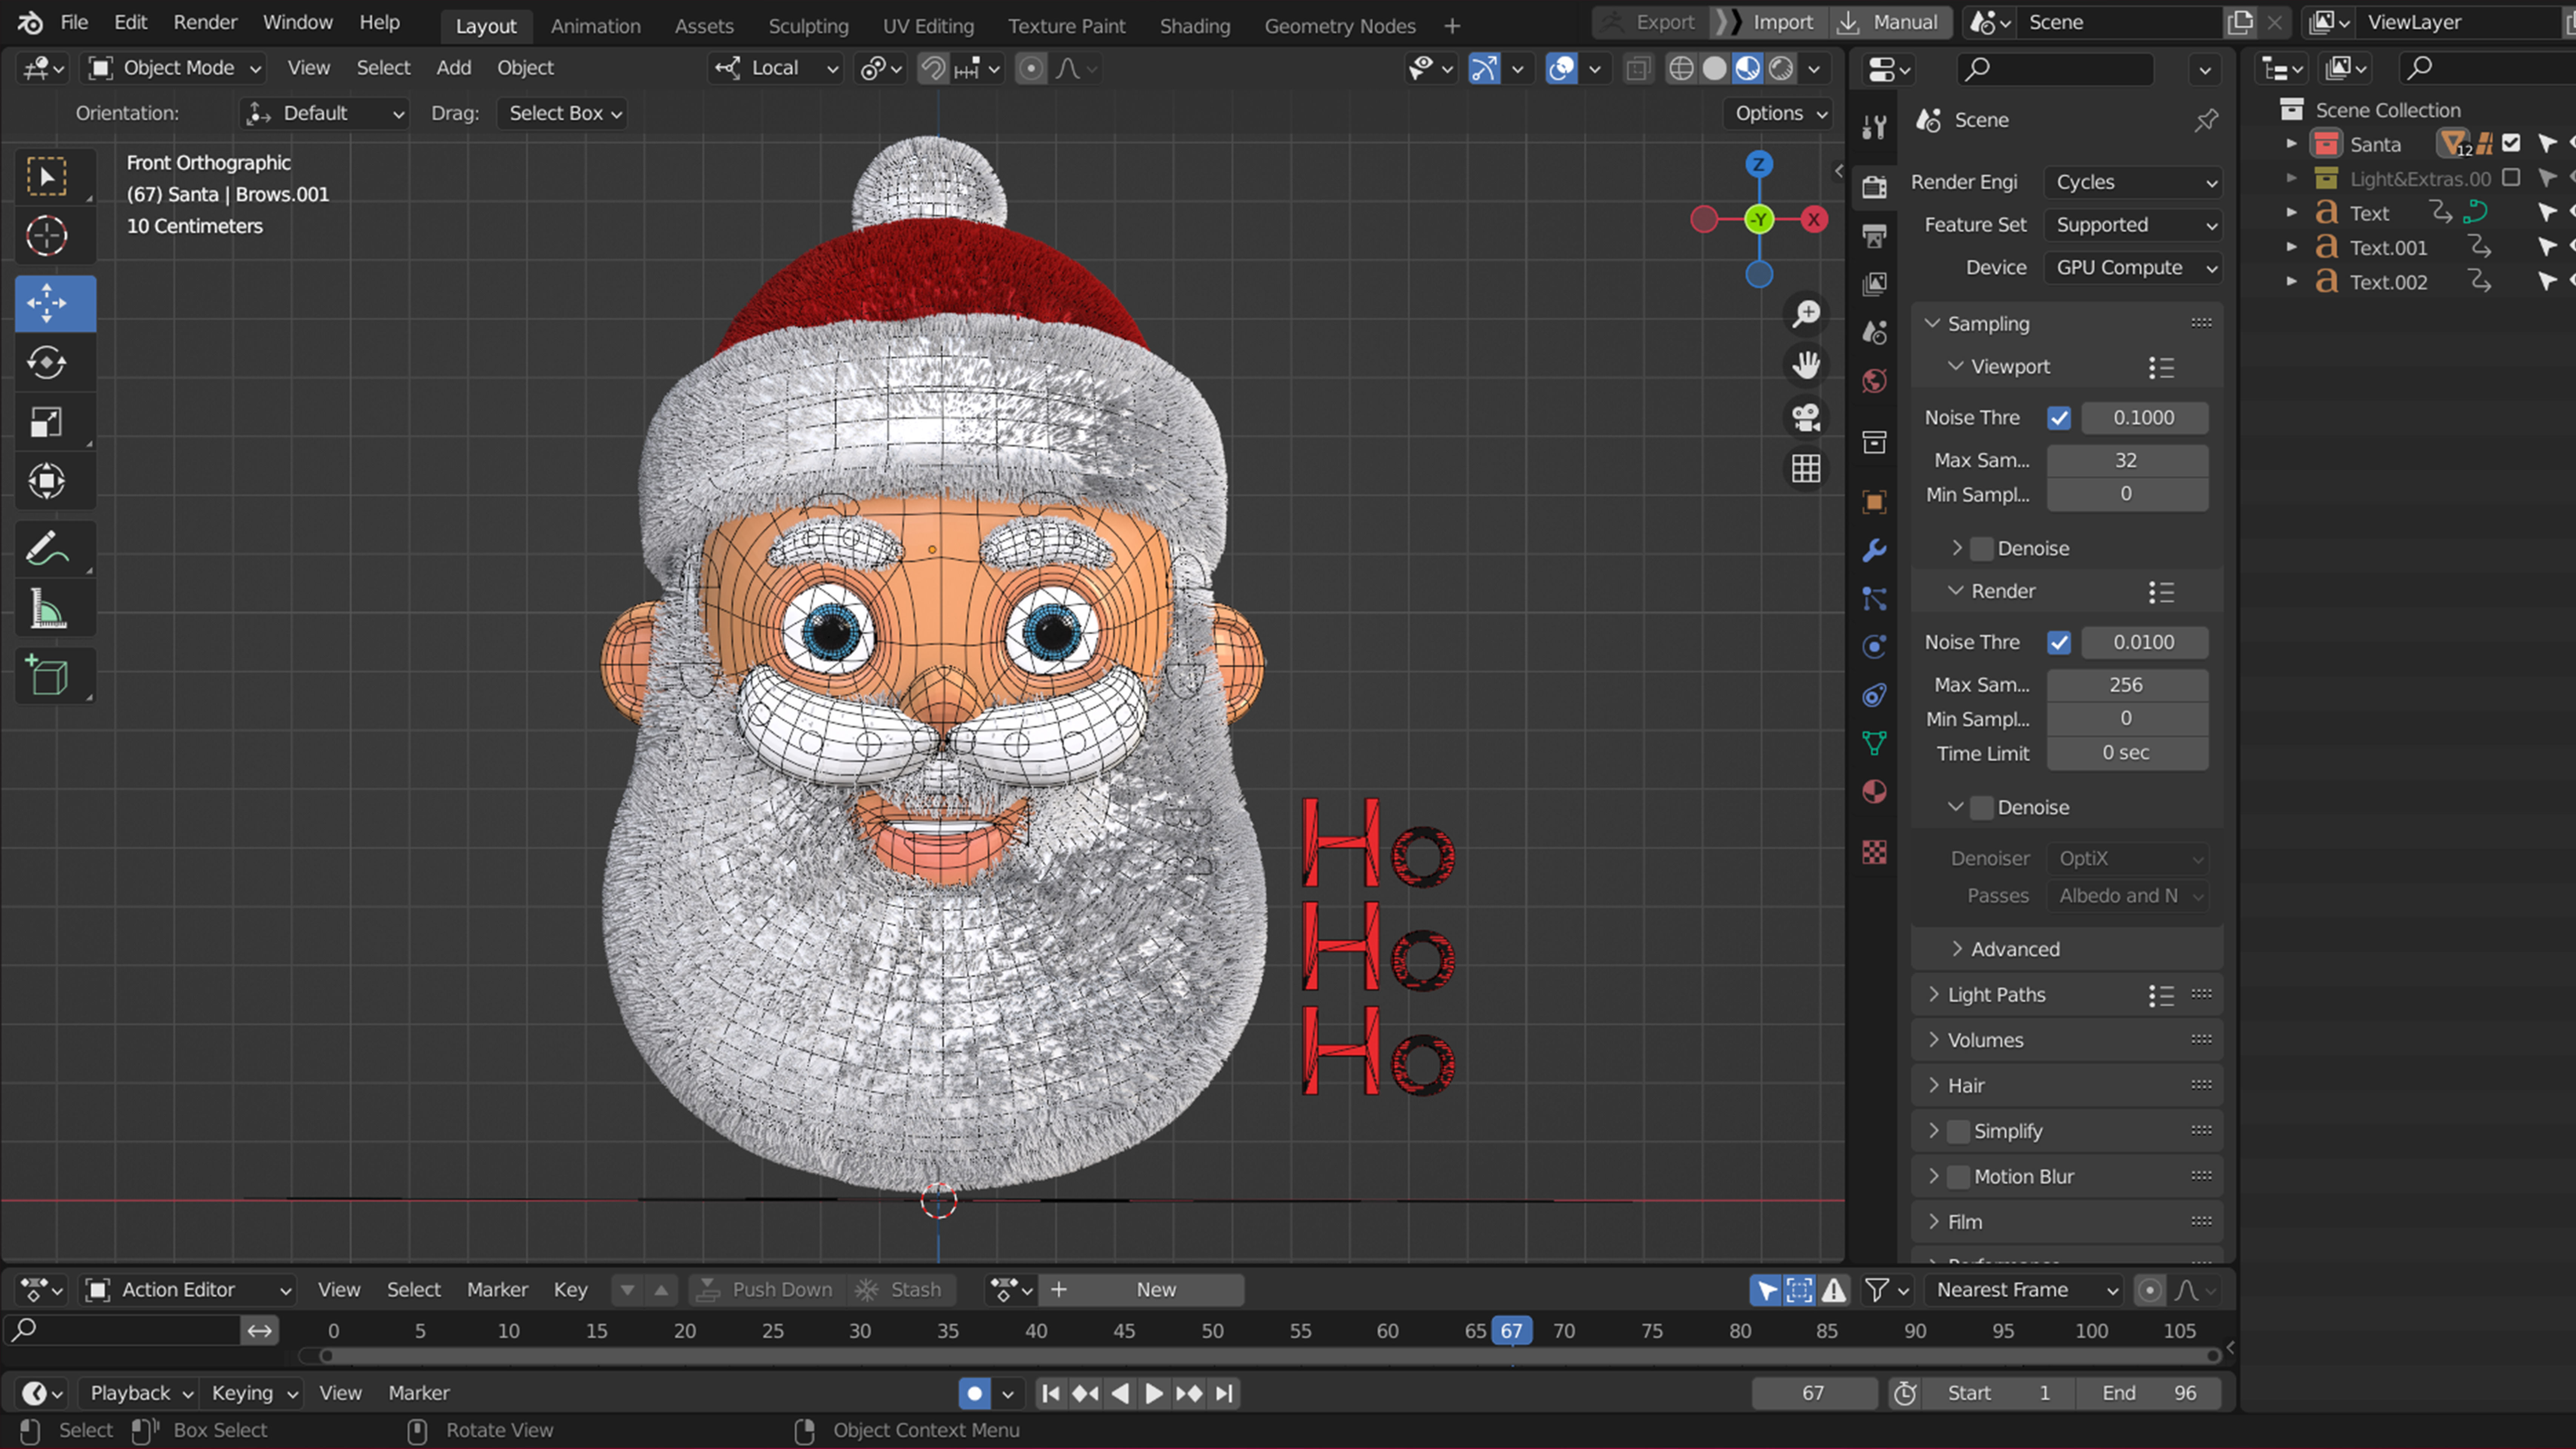Toggle Viewport Noise Threshold checkbox
This screenshot has width=2576, height=1449.
click(2059, 418)
